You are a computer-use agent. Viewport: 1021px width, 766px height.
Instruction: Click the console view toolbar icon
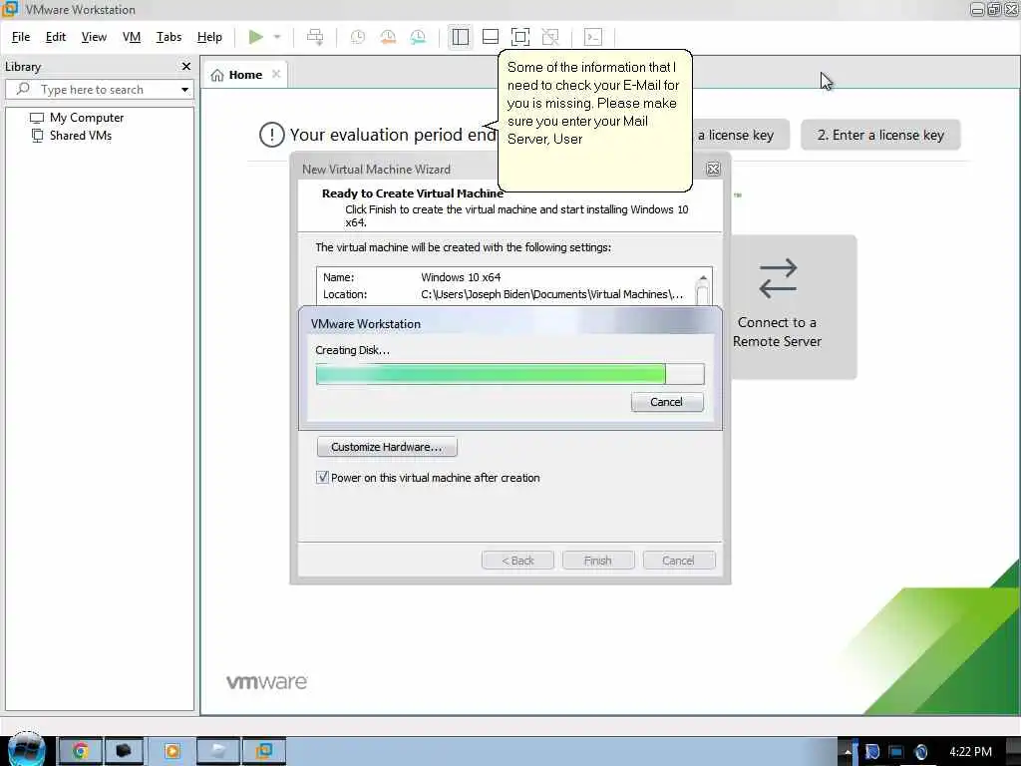593,37
